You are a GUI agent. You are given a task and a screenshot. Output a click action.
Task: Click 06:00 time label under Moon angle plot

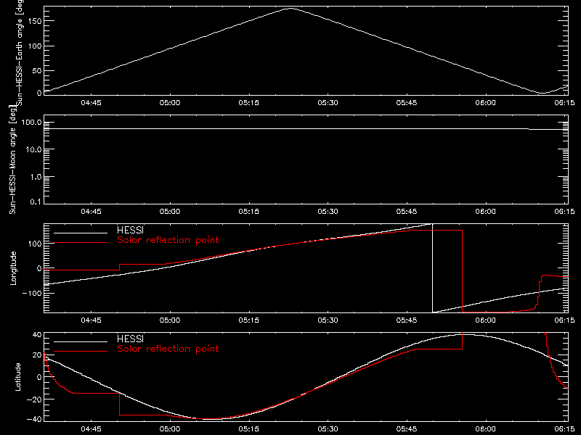486,211
